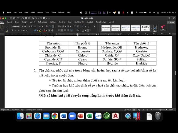Screen dimensions: 178x133
Task: Sort the selection alphabetically
Action: coord(90,27)
